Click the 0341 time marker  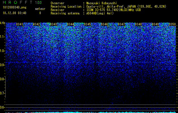pyautogui.click(x=20, y=24)
